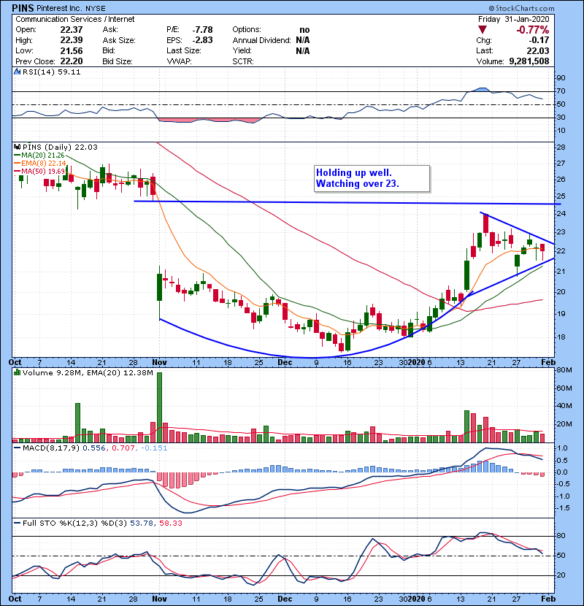Click the Prev Close value 22.20
584x606 pixels.
[72, 61]
